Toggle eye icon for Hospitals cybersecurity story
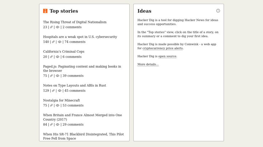263x147 pixels. click(59, 42)
